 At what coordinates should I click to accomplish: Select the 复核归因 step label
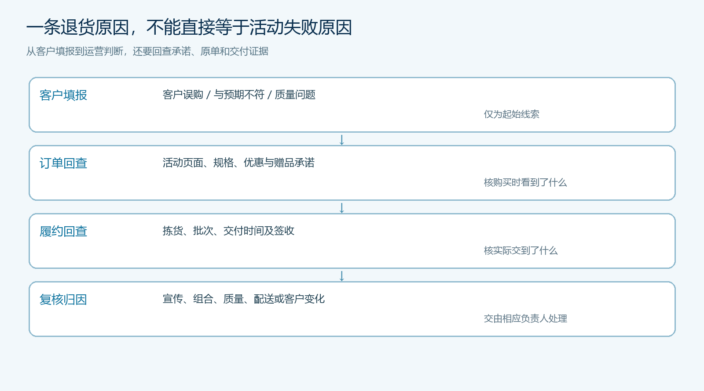(x=63, y=300)
